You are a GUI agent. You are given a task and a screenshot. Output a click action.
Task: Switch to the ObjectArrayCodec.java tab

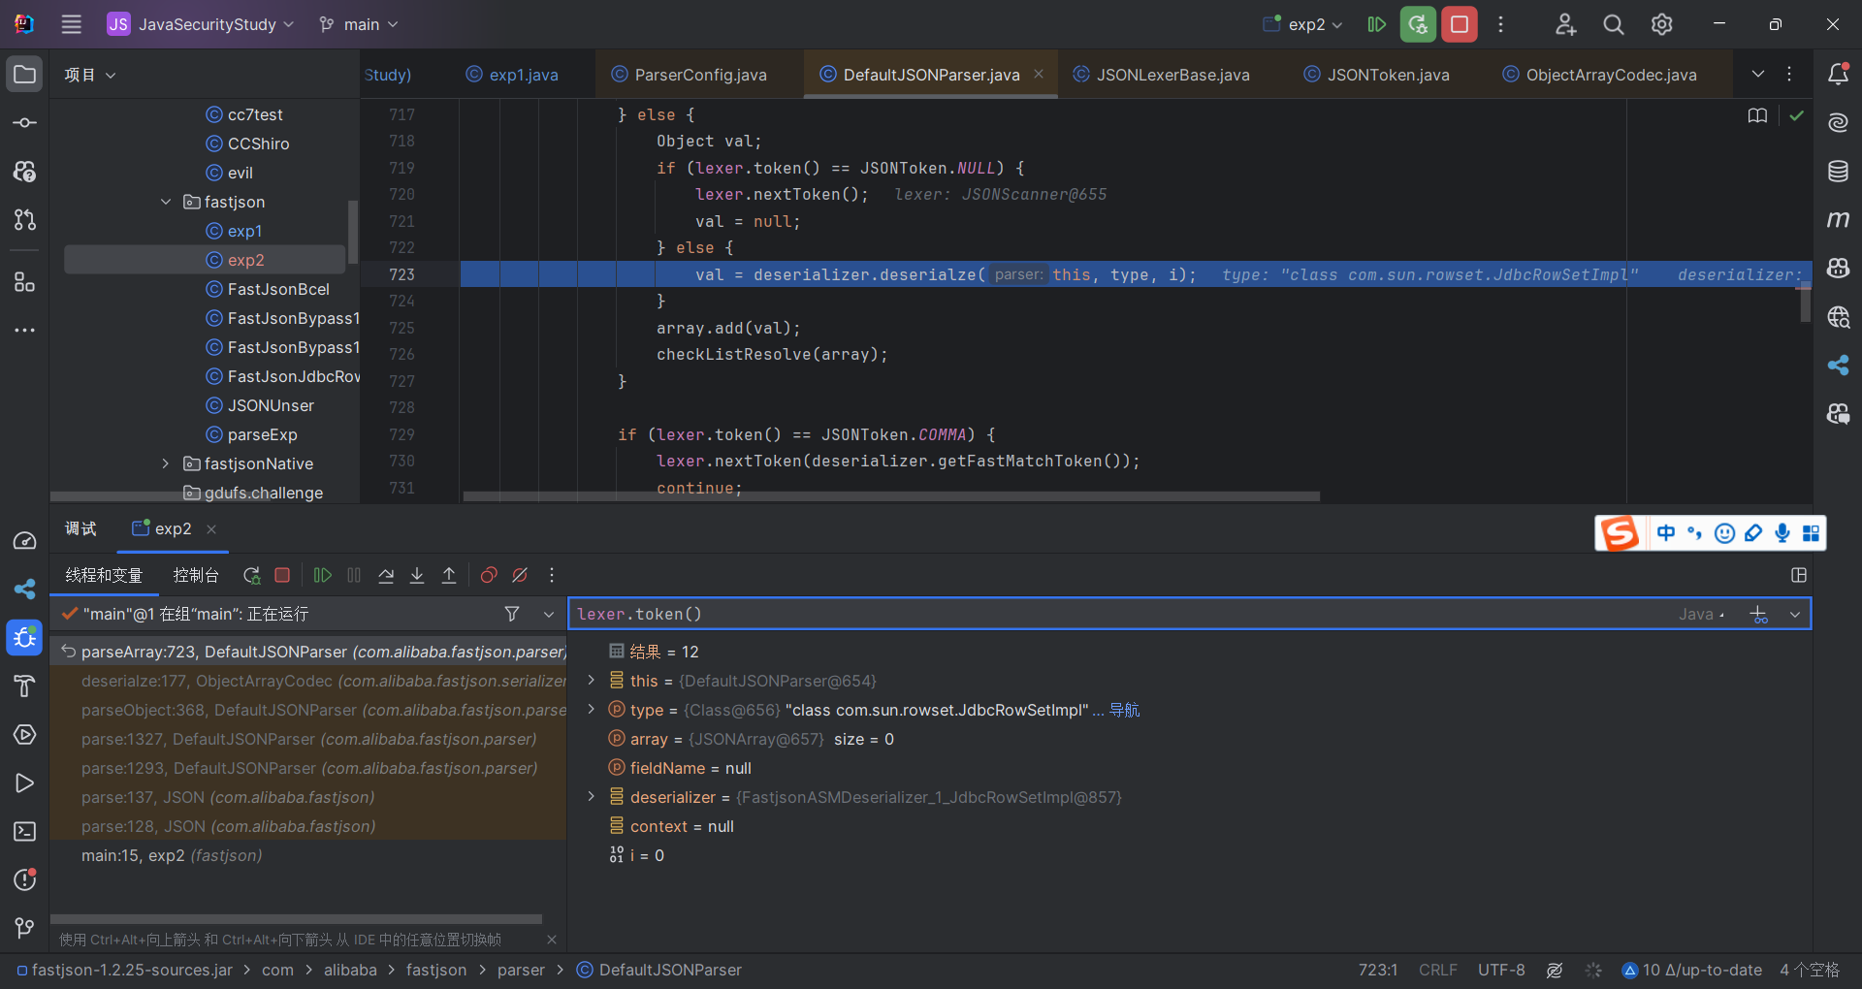point(1599,75)
